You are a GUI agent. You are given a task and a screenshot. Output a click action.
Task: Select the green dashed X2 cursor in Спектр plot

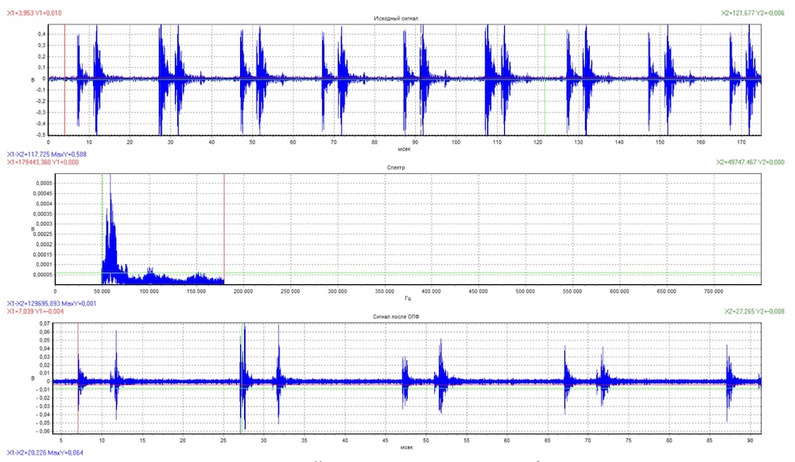[103, 229]
